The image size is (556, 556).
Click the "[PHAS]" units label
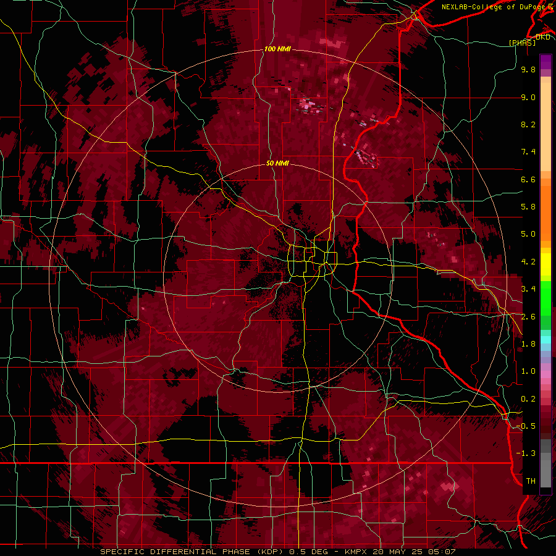(x=522, y=43)
